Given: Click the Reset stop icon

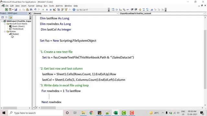Looking at the screenshot, I should pos(50,10).
